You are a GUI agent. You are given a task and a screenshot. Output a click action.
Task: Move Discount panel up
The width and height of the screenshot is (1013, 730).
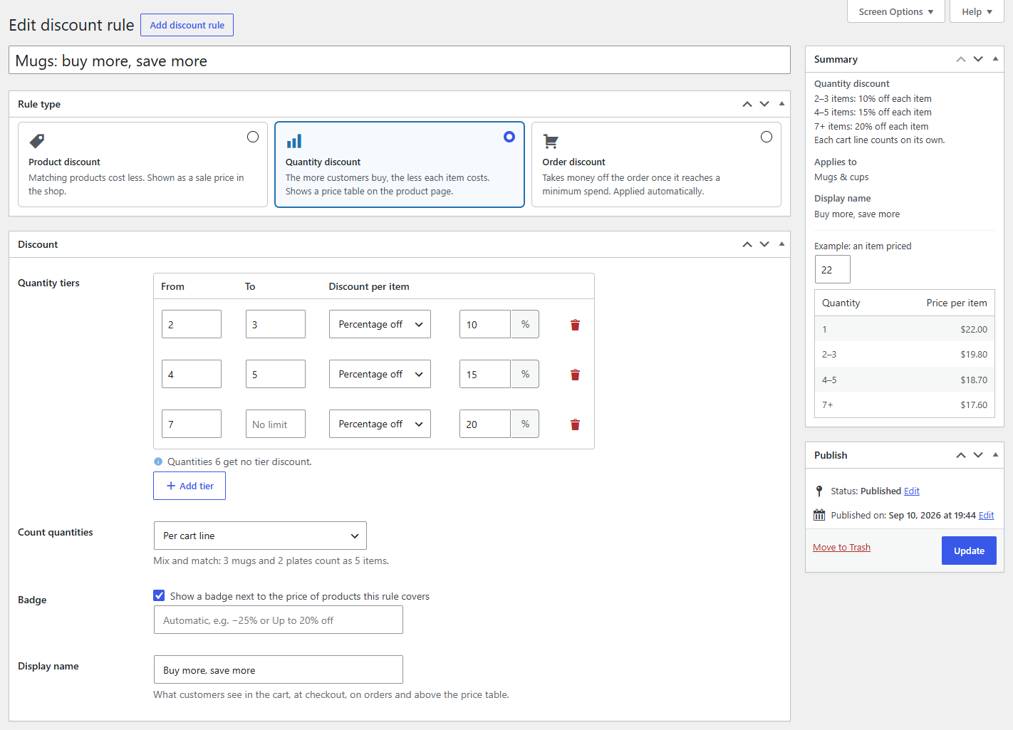[x=747, y=244]
